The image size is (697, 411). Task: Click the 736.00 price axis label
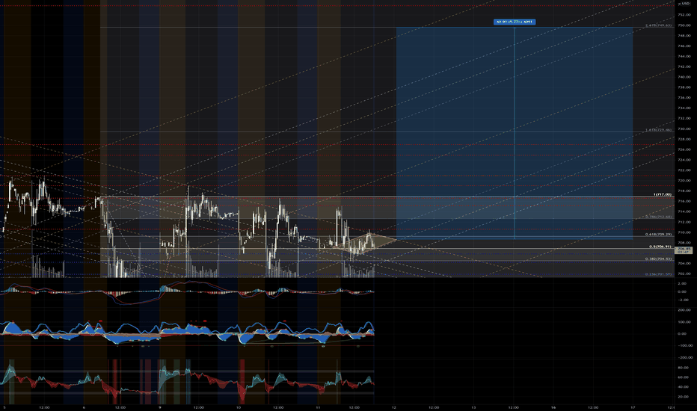(684, 98)
